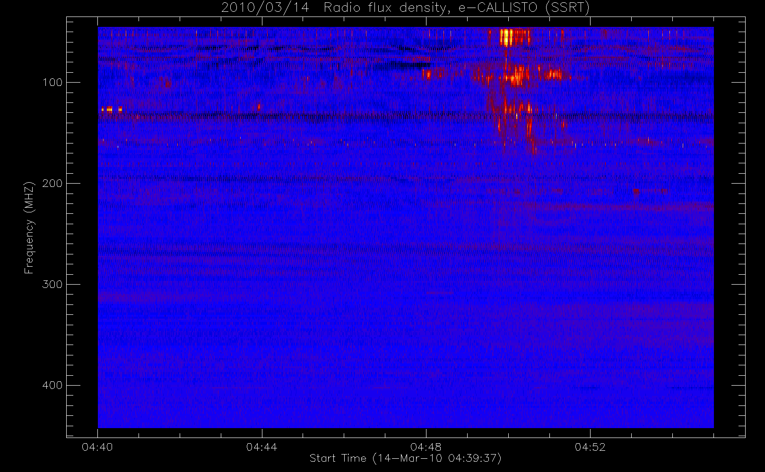Click the 'Start Time (14-Mar-10 04:39:37)' label
The height and width of the screenshot is (472, 765).
click(405, 458)
